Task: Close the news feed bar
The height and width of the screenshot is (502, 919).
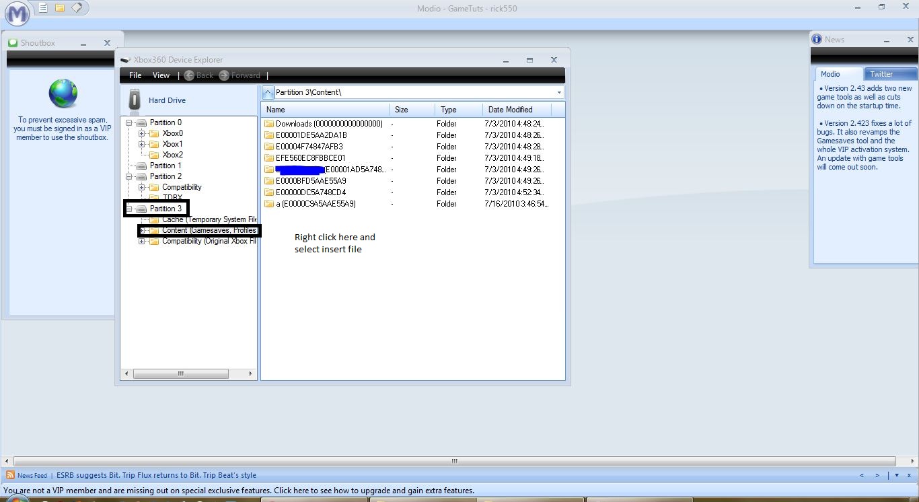Action: [909, 475]
